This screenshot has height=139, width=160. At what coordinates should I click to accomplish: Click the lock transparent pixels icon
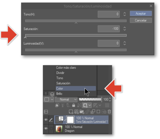pyautogui.click(x=79, y=105)
